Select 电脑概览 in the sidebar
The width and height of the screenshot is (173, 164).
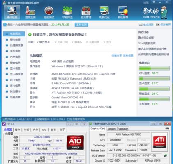[x=14, y=34]
